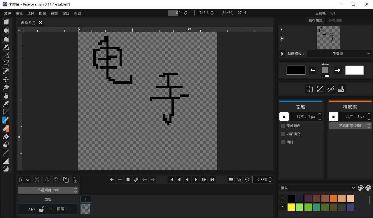
Task: Click the add new frame plus button
Action: (112, 180)
